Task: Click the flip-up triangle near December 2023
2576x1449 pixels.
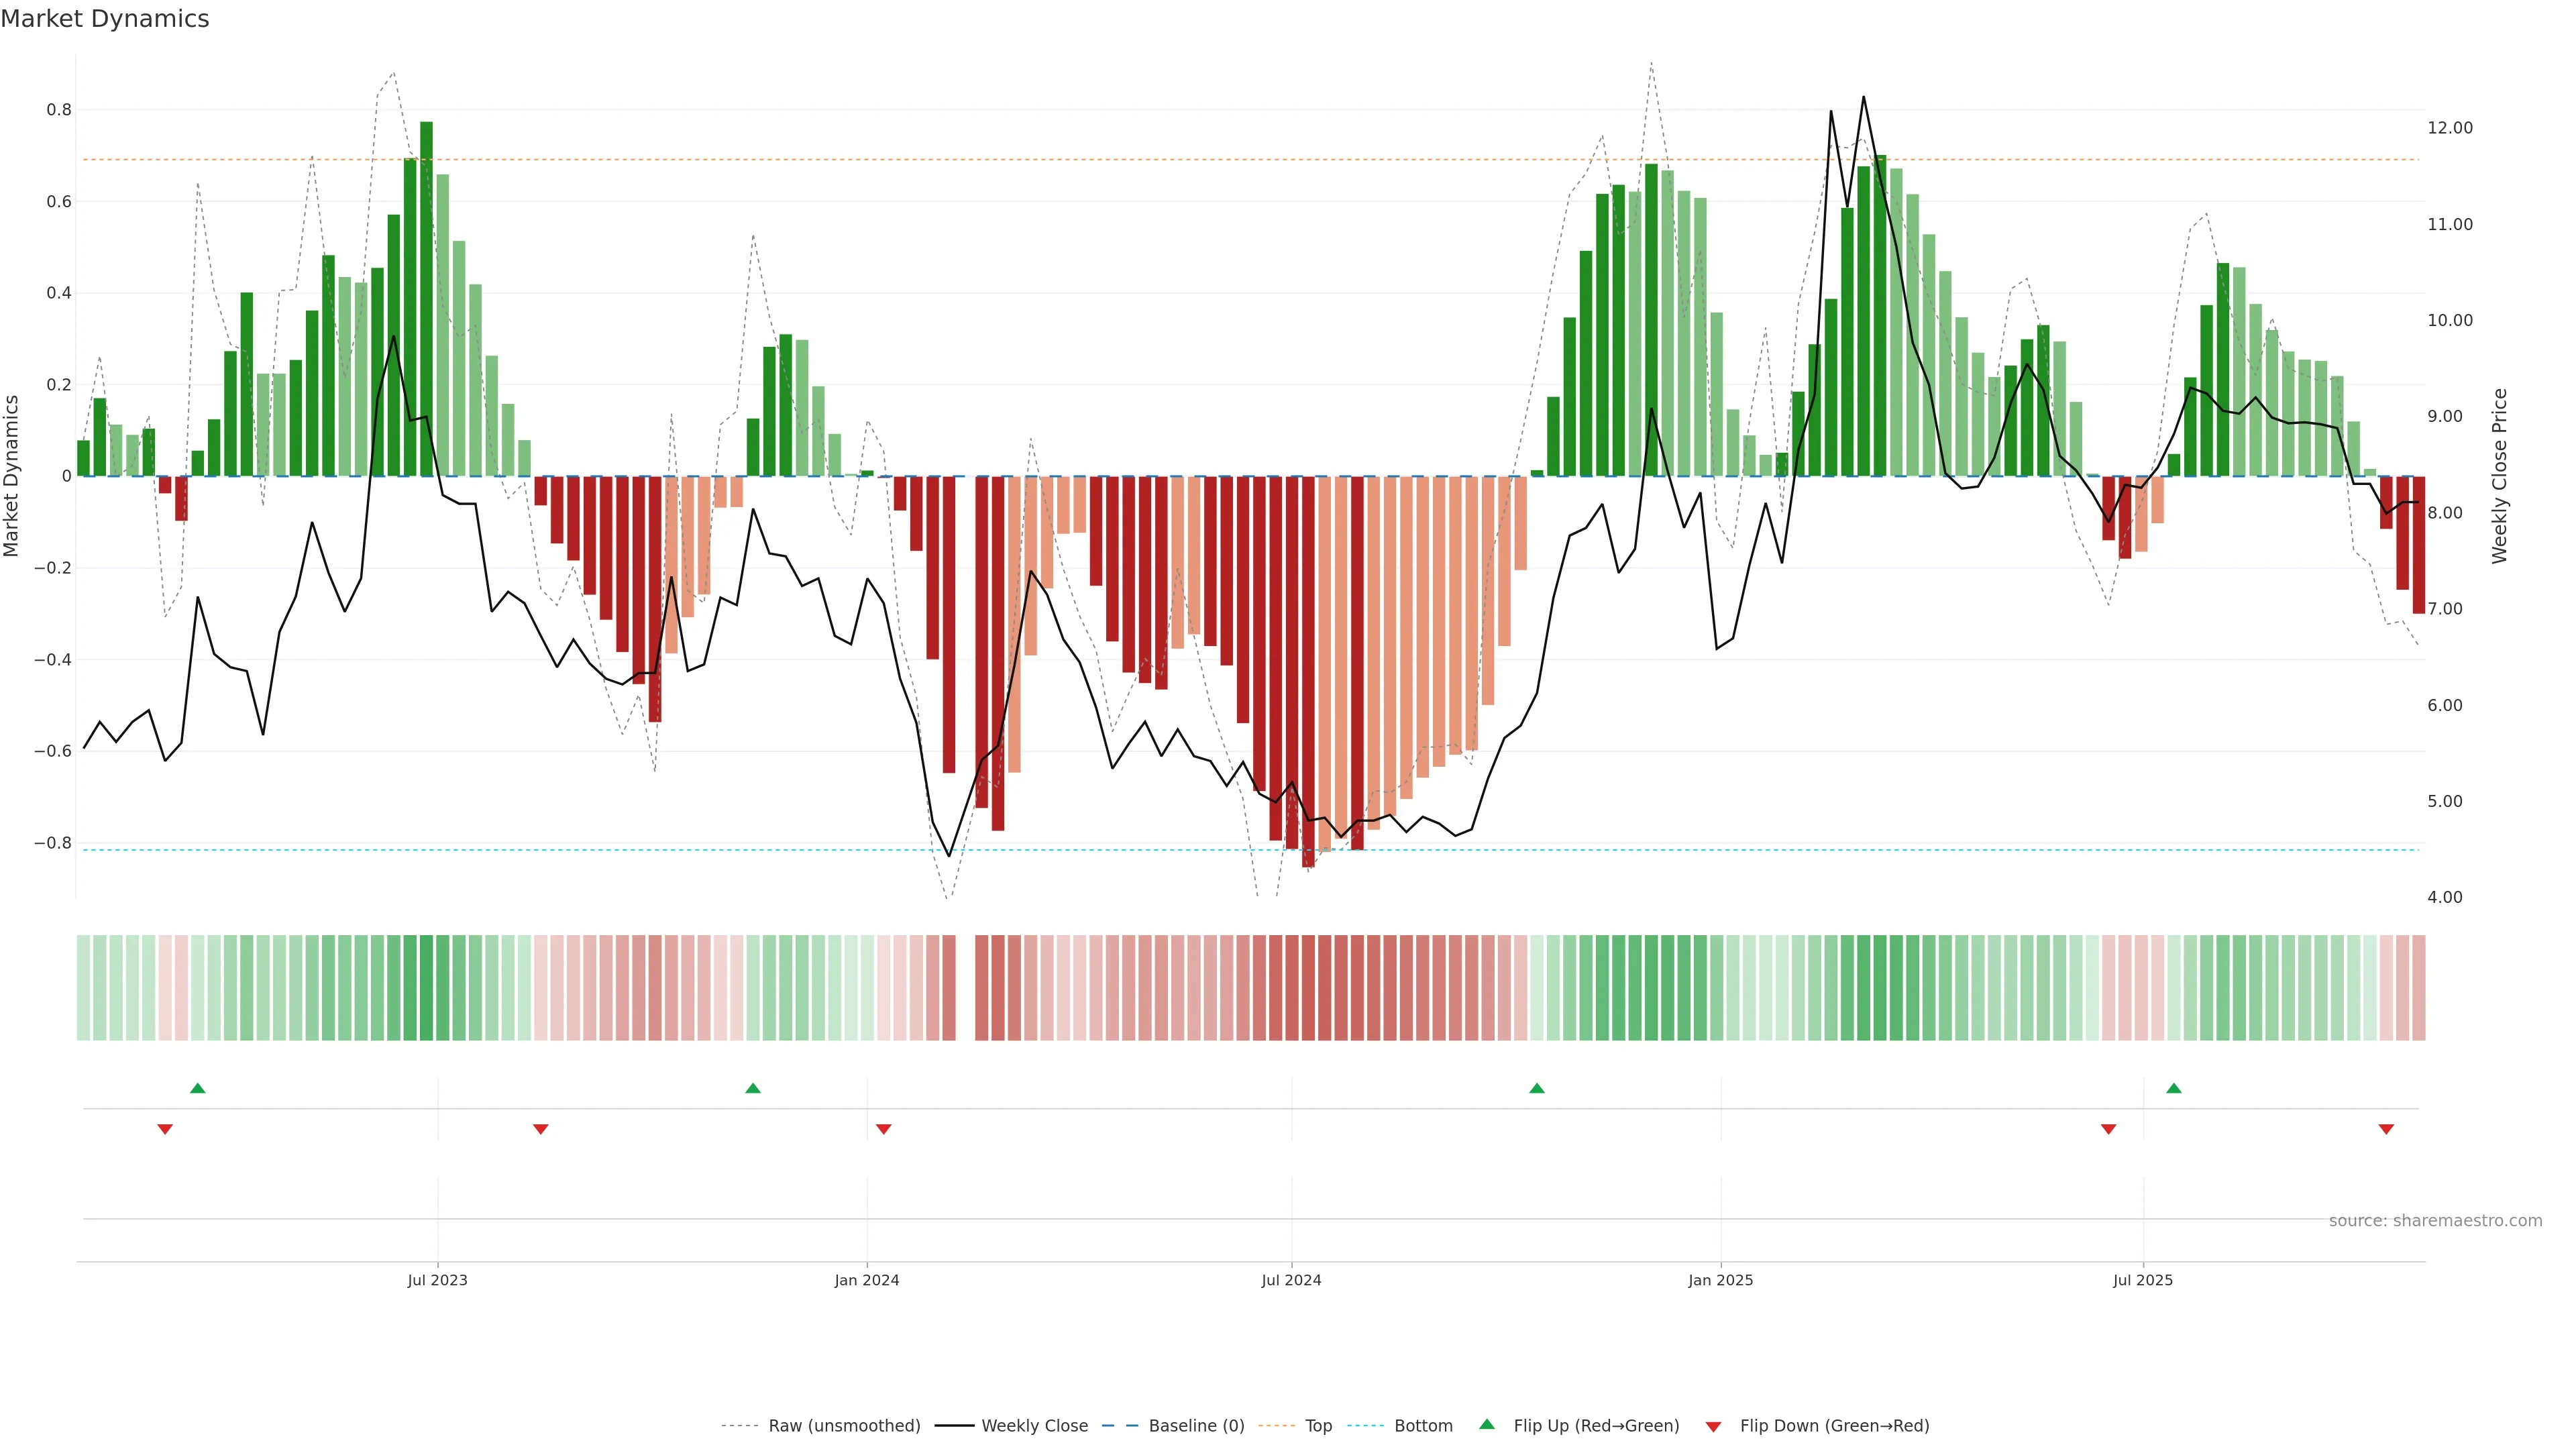Action: (x=753, y=1088)
